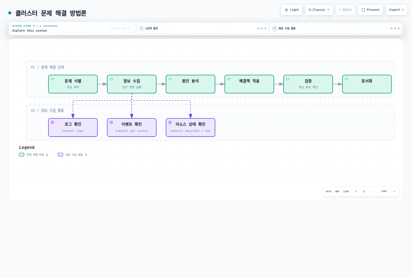The width and height of the screenshot is (412, 278).
Task: Click the Legend heading
Action: [x=27, y=147]
